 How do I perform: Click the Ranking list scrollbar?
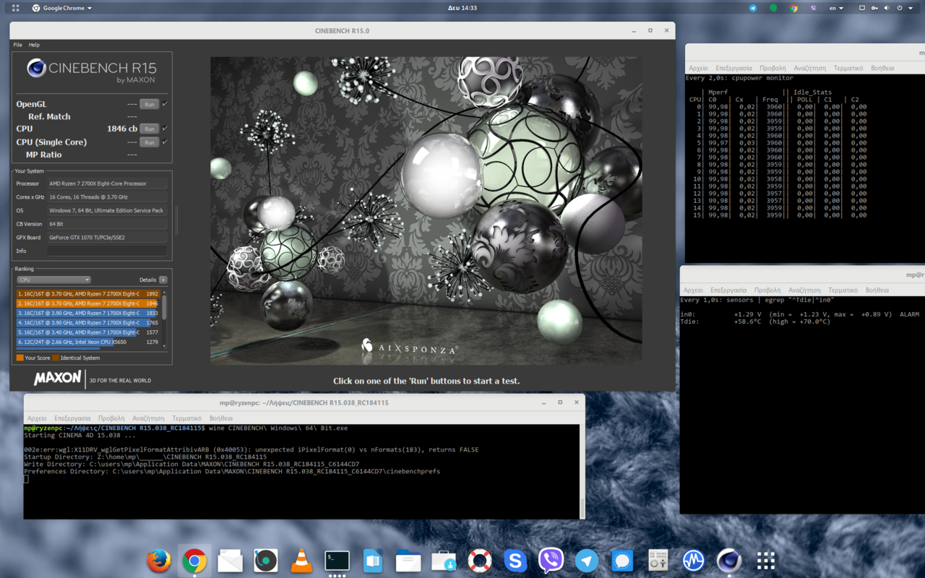click(x=165, y=309)
